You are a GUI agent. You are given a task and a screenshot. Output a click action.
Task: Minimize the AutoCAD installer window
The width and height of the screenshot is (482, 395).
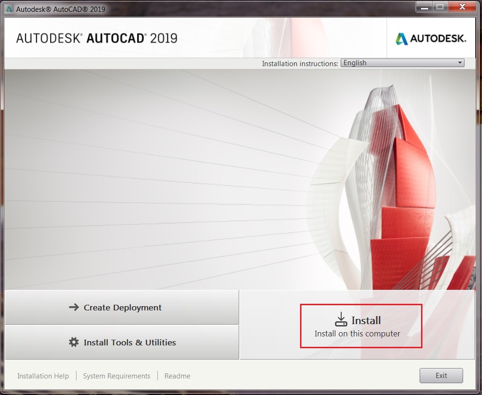tap(425, 8)
